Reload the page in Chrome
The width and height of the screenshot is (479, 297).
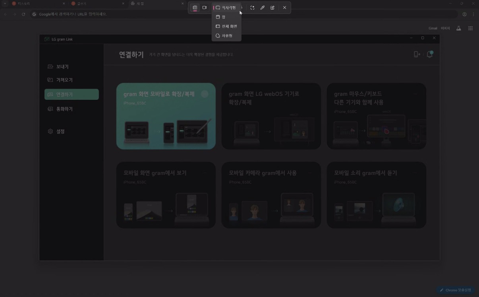point(23,14)
